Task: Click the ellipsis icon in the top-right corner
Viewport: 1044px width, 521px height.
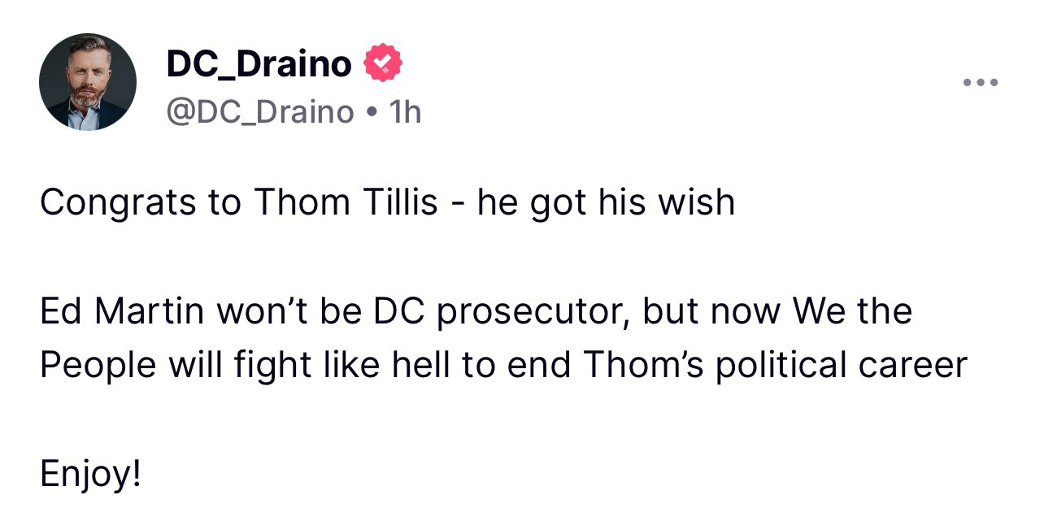Action: tap(981, 81)
